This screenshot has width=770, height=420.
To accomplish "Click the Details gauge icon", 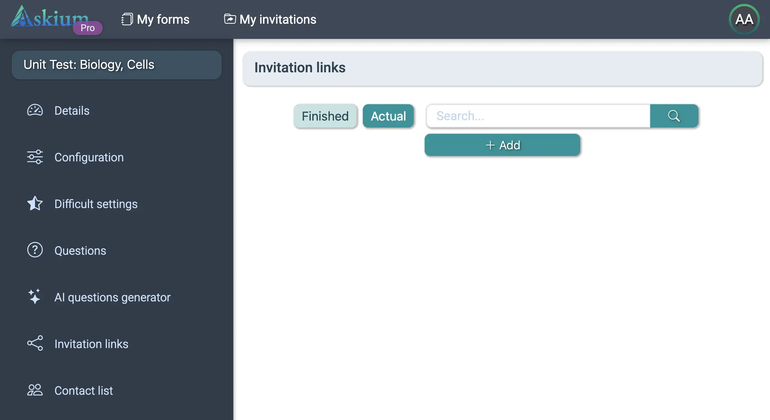I will coord(35,110).
